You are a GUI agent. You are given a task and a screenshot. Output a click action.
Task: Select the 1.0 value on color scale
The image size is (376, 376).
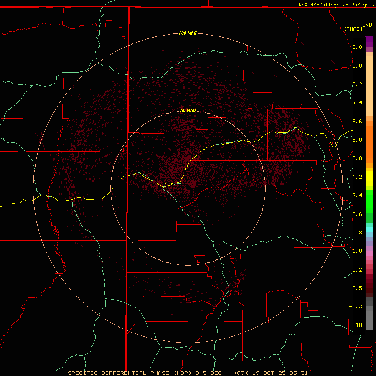click(x=357, y=251)
